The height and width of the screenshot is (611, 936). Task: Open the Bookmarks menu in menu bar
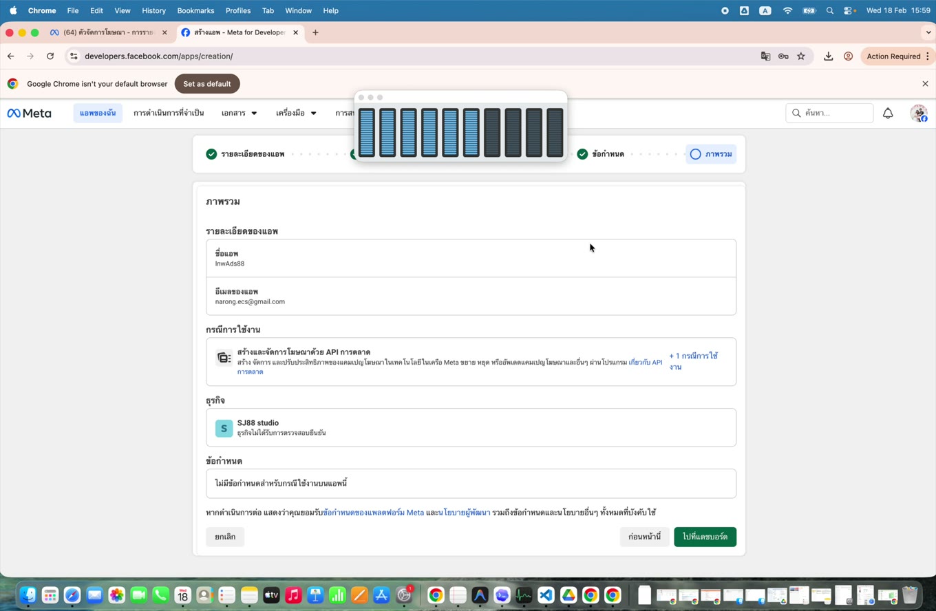click(x=195, y=10)
